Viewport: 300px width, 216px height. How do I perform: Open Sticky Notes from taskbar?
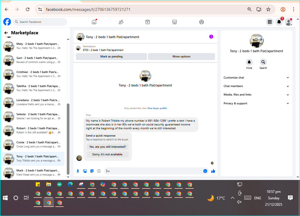pyautogui.click(x=38, y=184)
